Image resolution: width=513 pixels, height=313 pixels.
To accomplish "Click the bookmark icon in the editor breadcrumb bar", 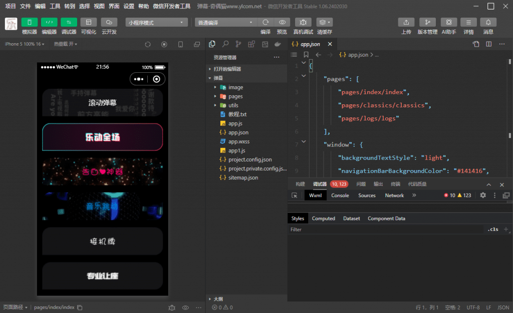I will coord(306,55).
